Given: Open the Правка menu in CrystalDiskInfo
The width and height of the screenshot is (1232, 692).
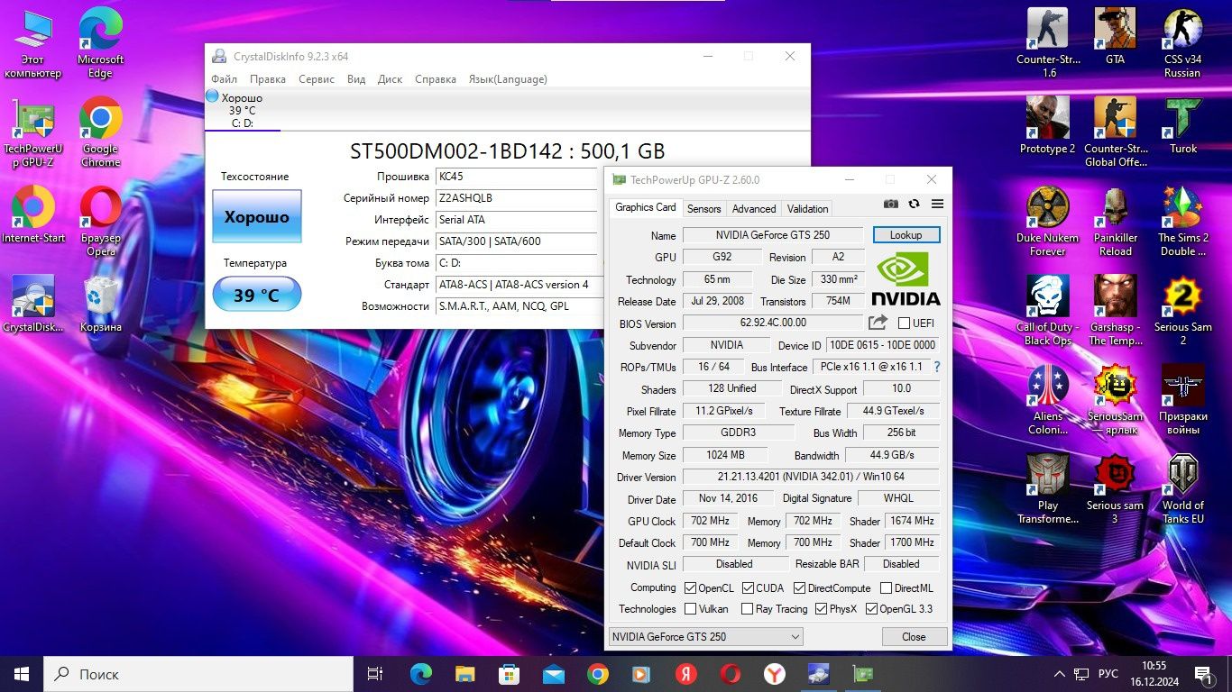Looking at the screenshot, I should [x=268, y=79].
